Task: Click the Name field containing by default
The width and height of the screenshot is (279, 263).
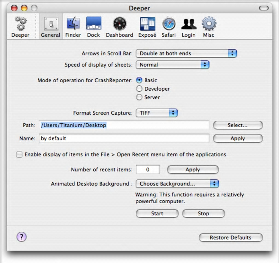Action: tap(124, 138)
